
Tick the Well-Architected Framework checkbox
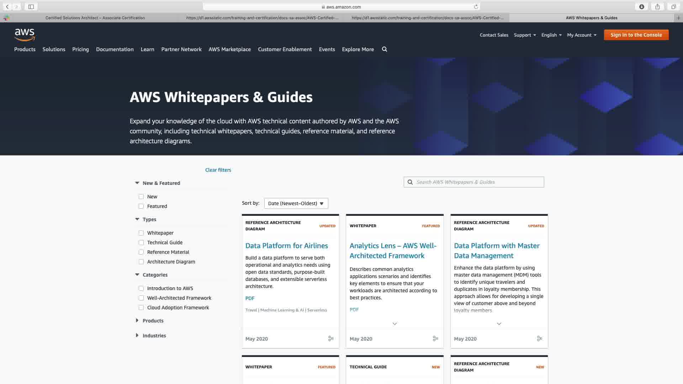(x=141, y=298)
